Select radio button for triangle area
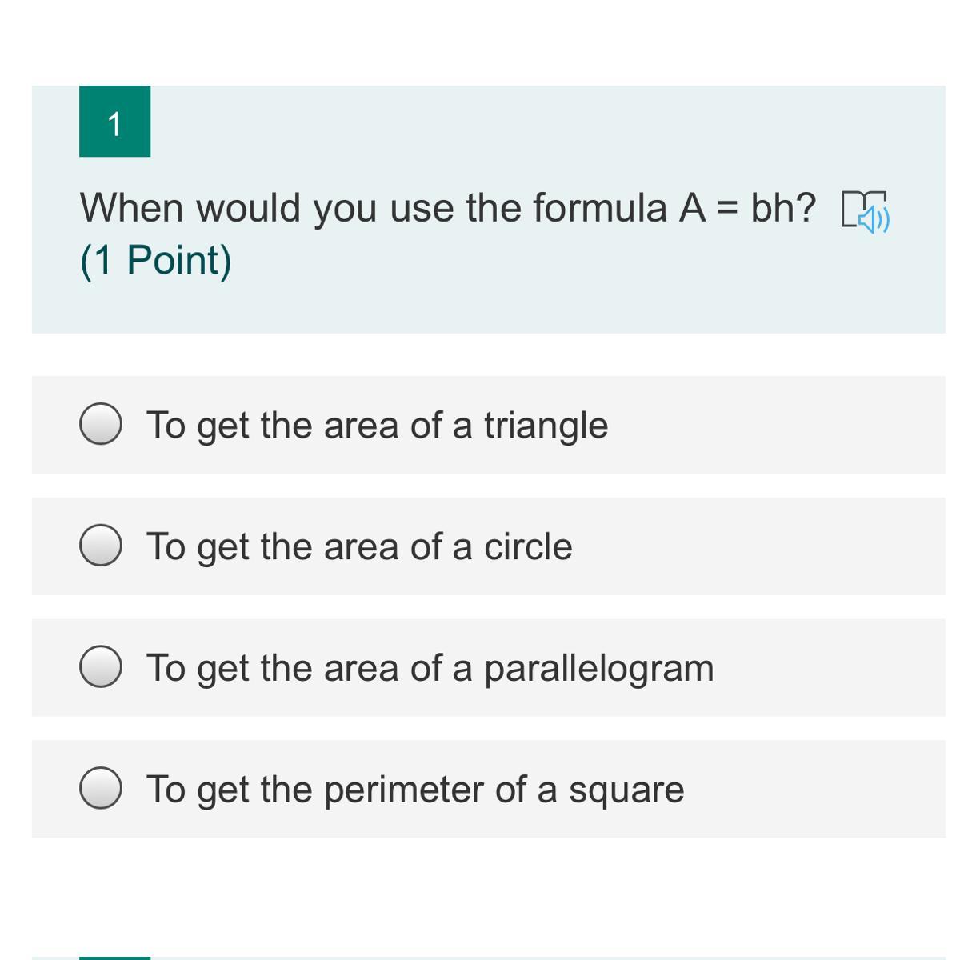The image size is (960, 960). [x=101, y=424]
